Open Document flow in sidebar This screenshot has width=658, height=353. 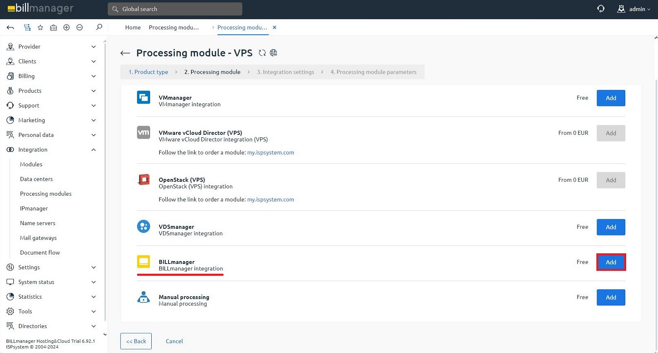[40, 252]
